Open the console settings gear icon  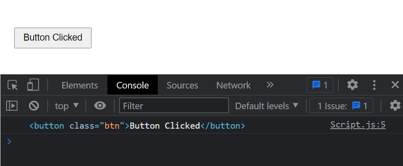pos(395,106)
